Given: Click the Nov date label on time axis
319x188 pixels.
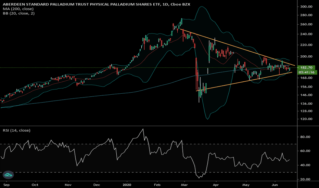Looking at the screenshot, I should point(68,185).
